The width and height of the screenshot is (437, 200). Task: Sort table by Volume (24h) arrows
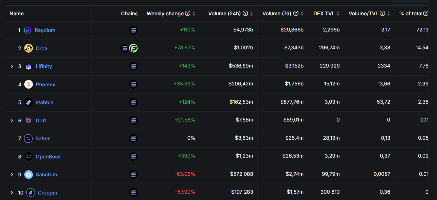click(251, 14)
